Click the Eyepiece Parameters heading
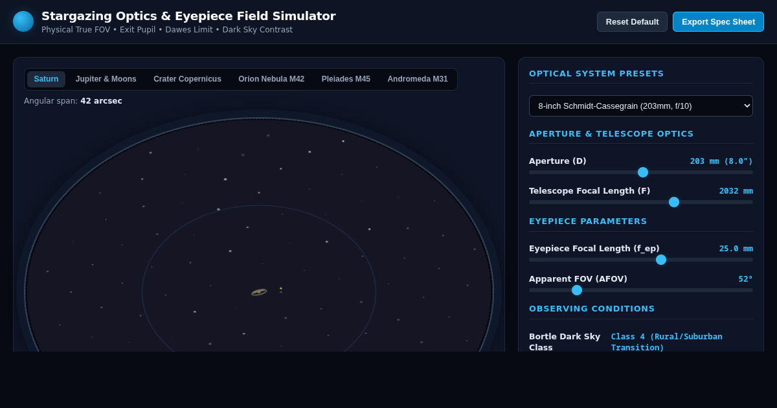 [588, 221]
